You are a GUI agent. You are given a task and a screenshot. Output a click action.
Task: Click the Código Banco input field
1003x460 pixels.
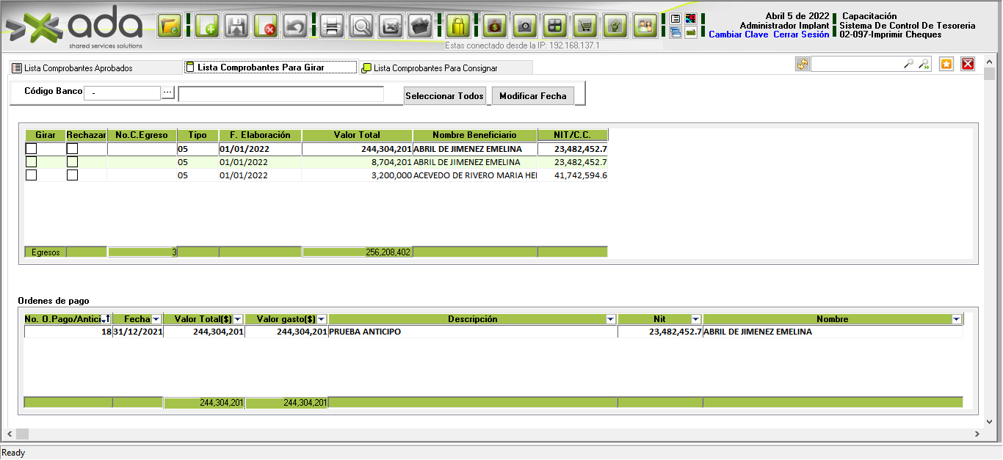[x=122, y=93]
